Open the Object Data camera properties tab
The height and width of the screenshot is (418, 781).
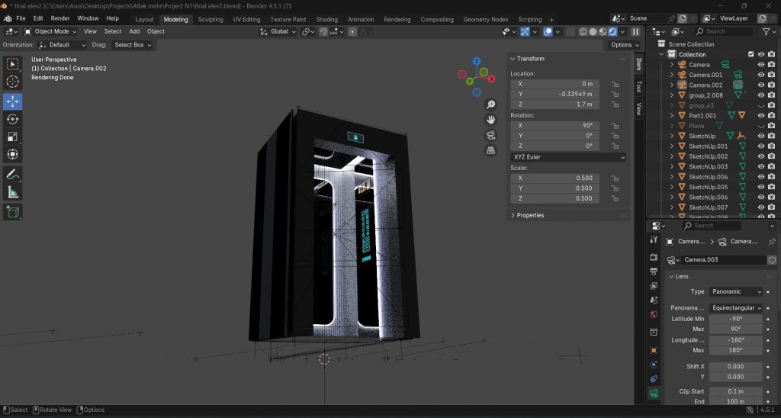[654, 393]
